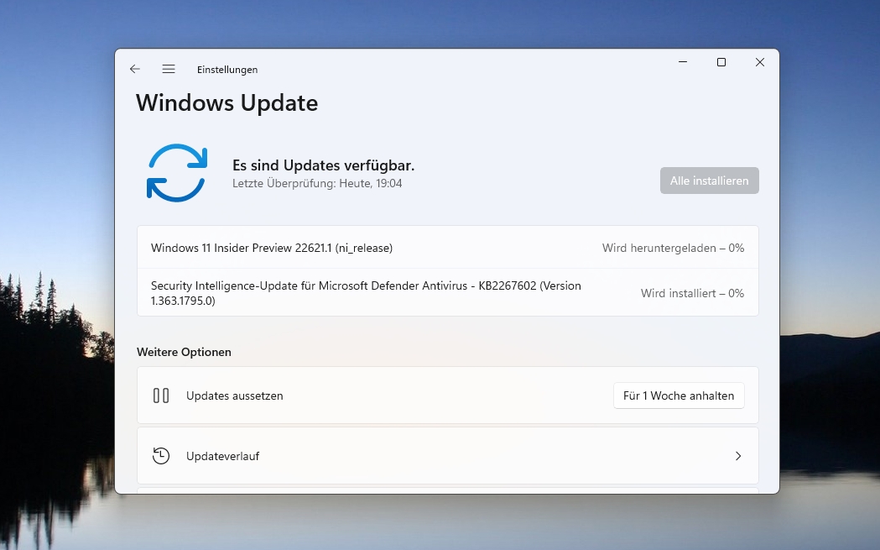Viewport: 880px width, 550px height.
Task: Click the Einstellungen window title
Action: (x=227, y=70)
